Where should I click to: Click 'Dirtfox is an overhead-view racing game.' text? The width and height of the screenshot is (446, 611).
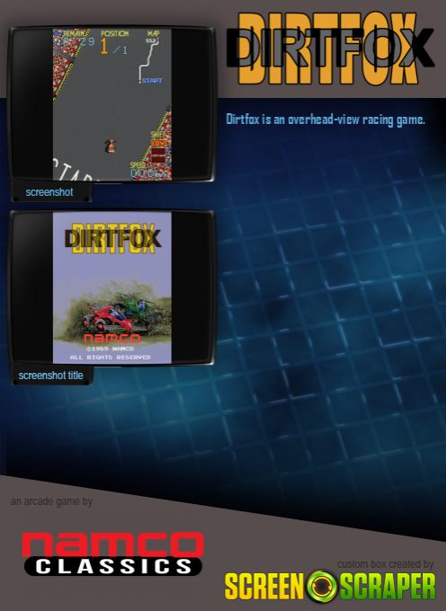click(x=326, y=120)
